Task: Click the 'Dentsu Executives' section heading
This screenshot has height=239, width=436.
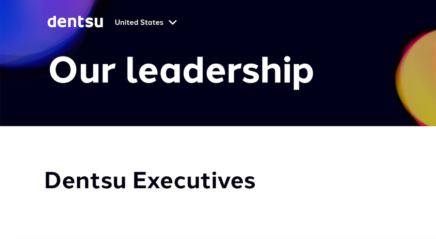Action: click(150, 180)
